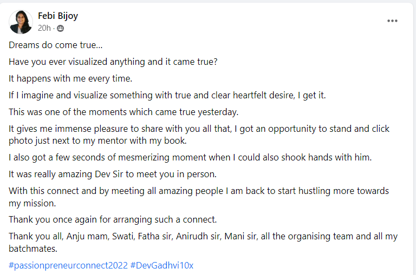Click the audience privacy icon beside 20h
The image size is (416, 275).
(x=60, y=28)
